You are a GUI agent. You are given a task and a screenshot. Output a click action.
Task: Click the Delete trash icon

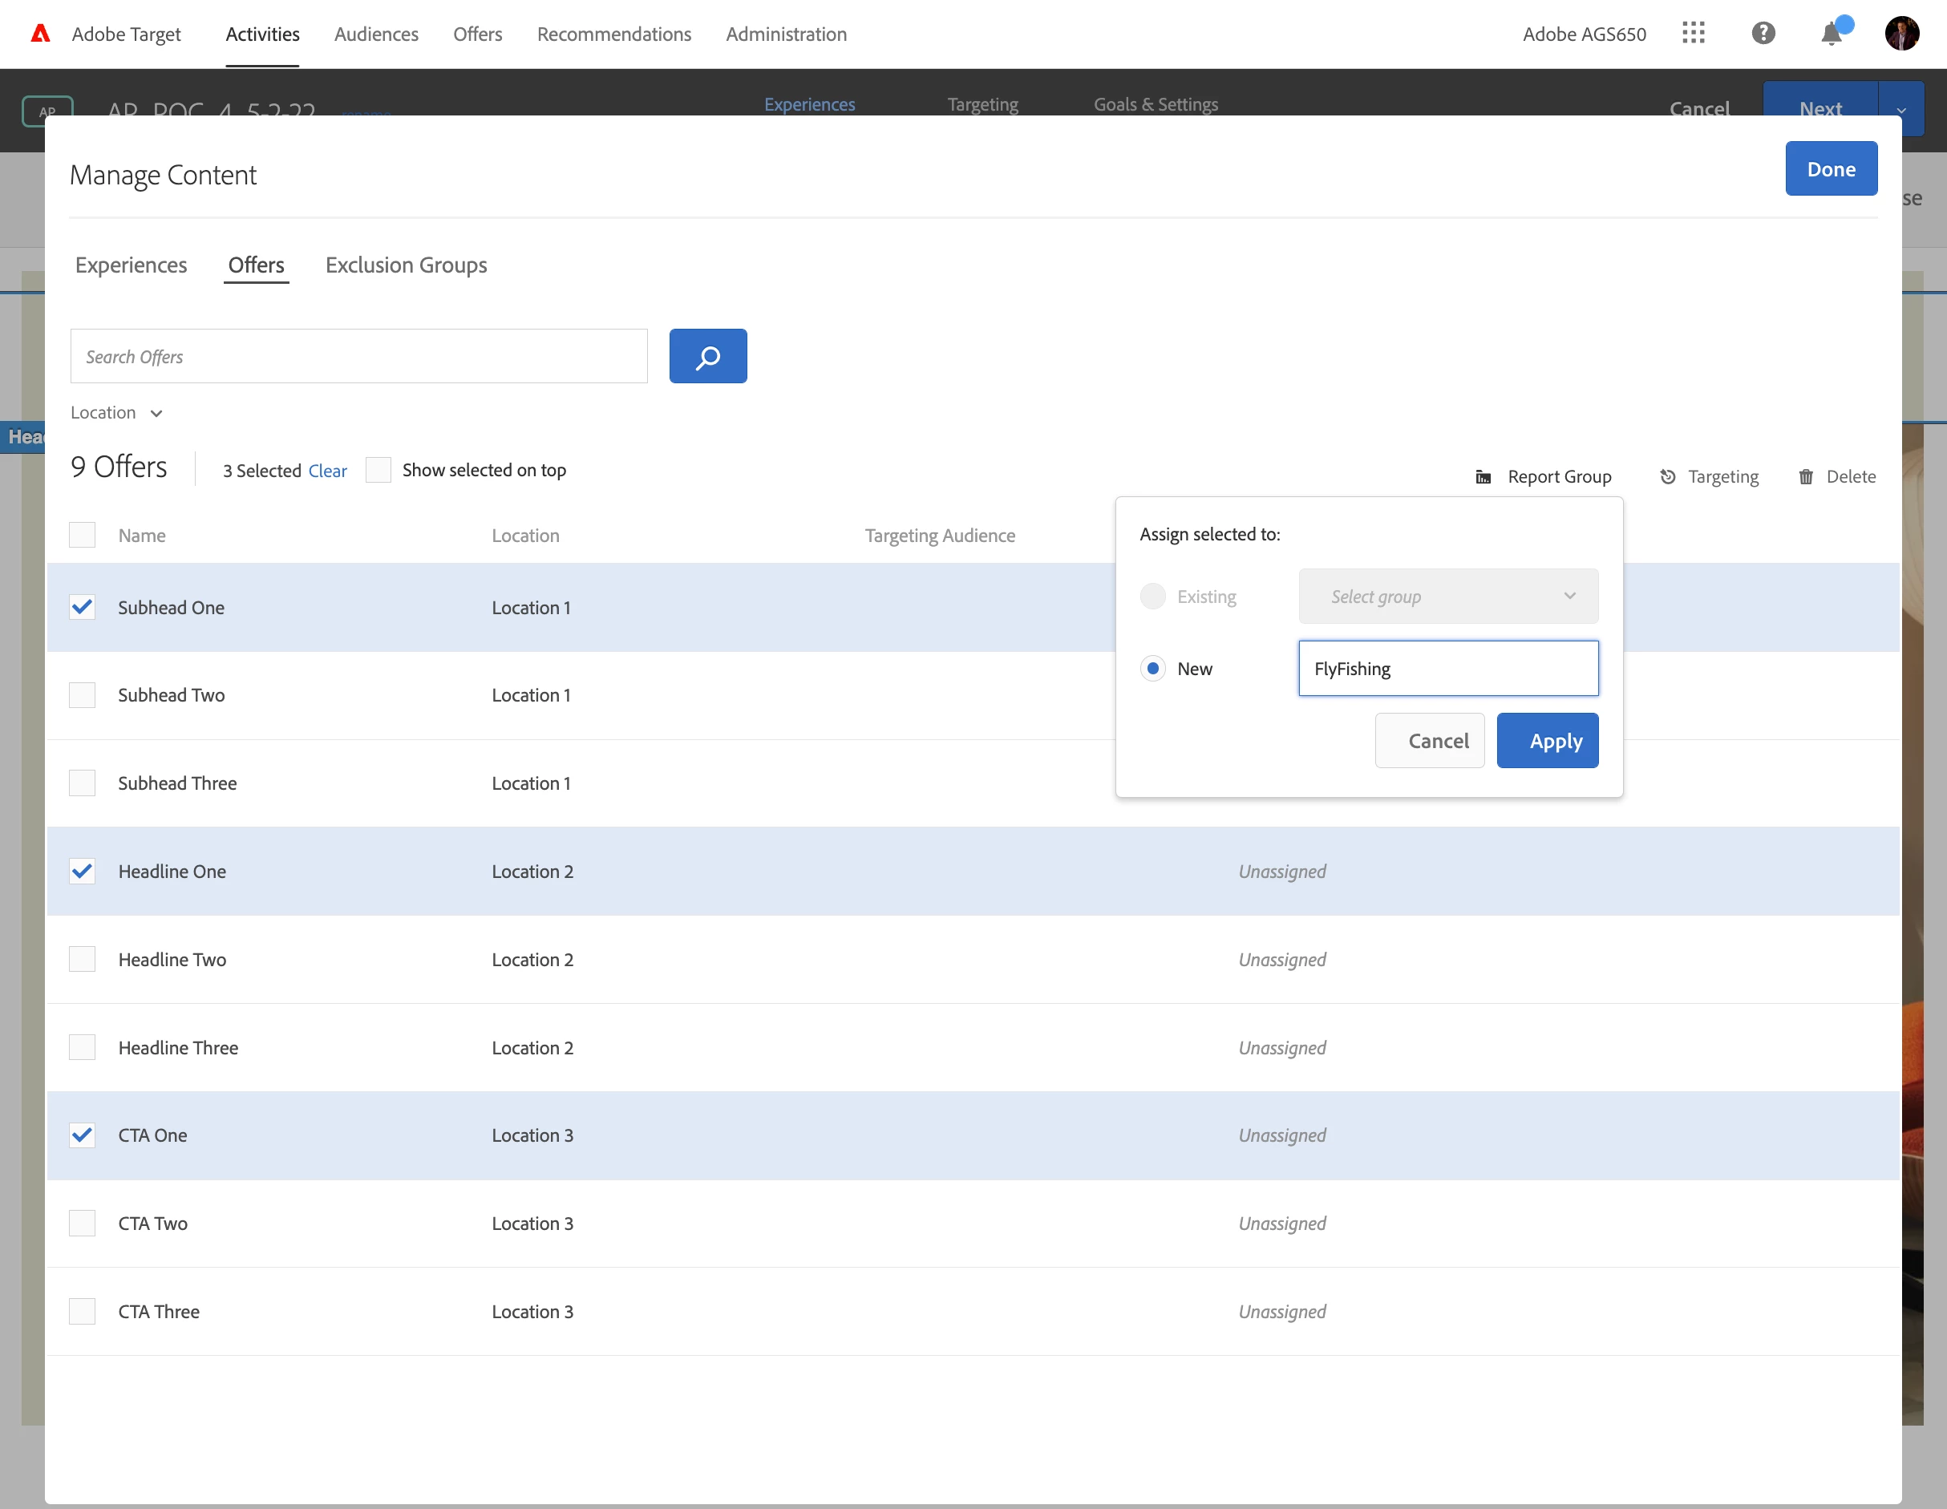tap(1806, 477)
